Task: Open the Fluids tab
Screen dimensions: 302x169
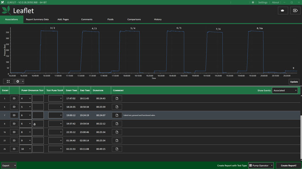Action: coord(110,19)
